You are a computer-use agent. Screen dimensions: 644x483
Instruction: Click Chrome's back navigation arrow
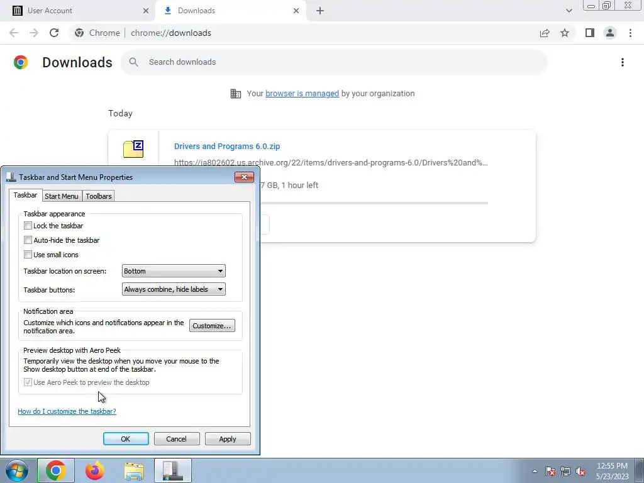coord(14,33)
